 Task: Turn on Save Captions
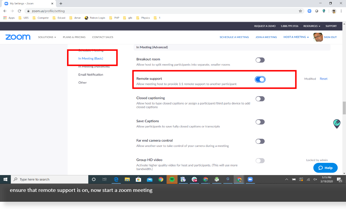[260, 122]
